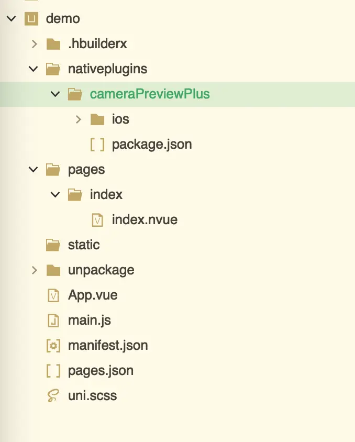355x442 pixels.
Task: Click the pages.json bracket icon
Action: [x=53, y=371]
